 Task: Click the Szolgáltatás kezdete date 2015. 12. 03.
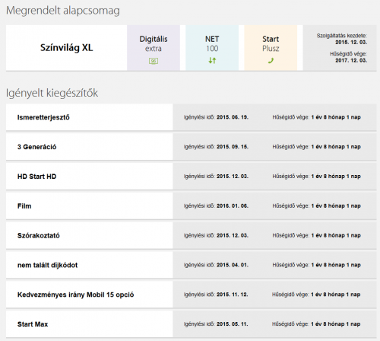(x=351, y=43)
